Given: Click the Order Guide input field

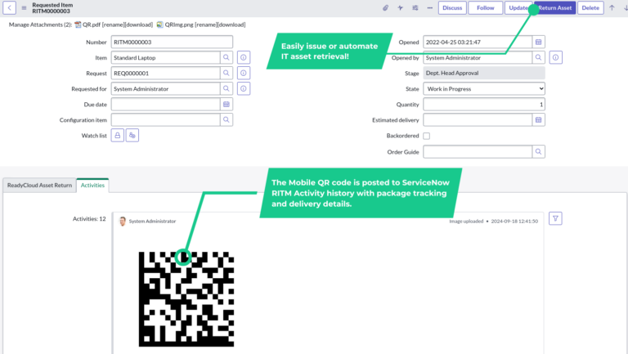Looking at the screenshot, I should 478,152.
